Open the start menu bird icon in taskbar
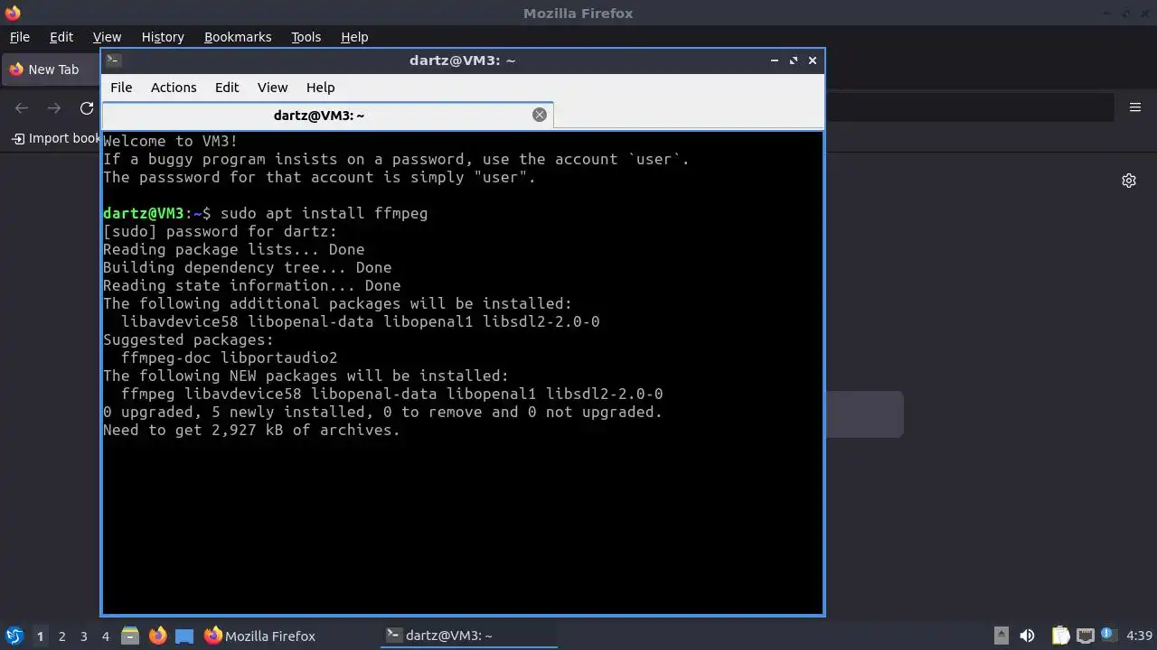The image size is (1157, 650). (x=14, y=636)
